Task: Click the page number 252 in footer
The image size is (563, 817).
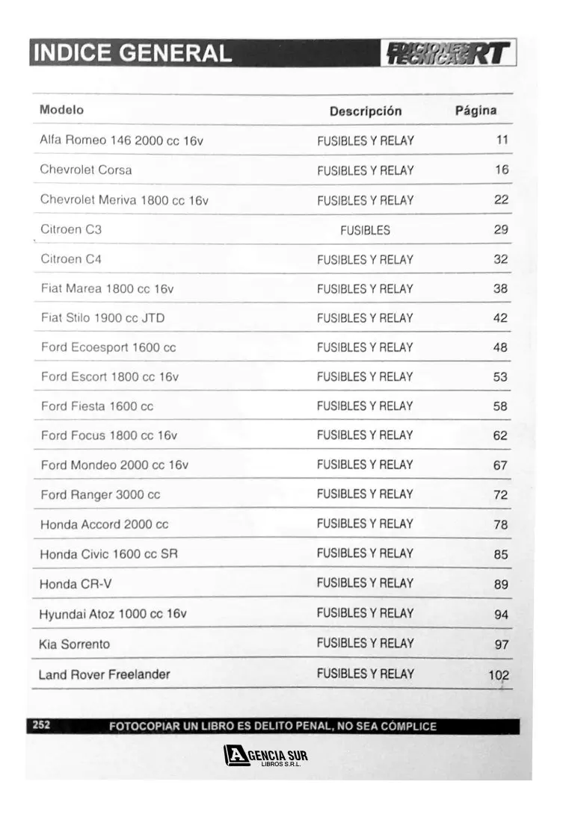Action: [41, 725]
